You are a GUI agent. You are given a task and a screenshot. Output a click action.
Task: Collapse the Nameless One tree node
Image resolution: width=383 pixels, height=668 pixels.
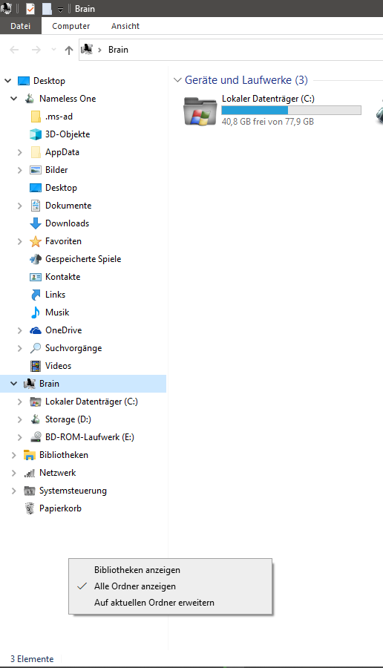(x=13, y=99)
